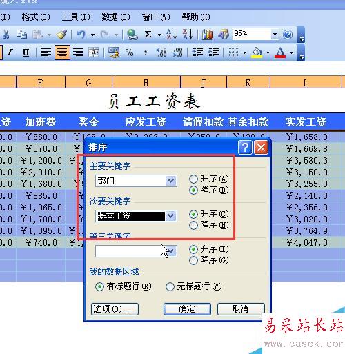Select the Format Painter brush
Image resolution: width=345 pixels, height=354 pixels.
(x=61, y=35)
